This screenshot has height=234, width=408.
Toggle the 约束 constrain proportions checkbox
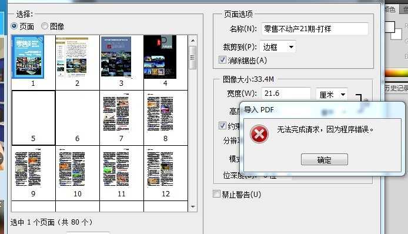[x=222, y=125]
